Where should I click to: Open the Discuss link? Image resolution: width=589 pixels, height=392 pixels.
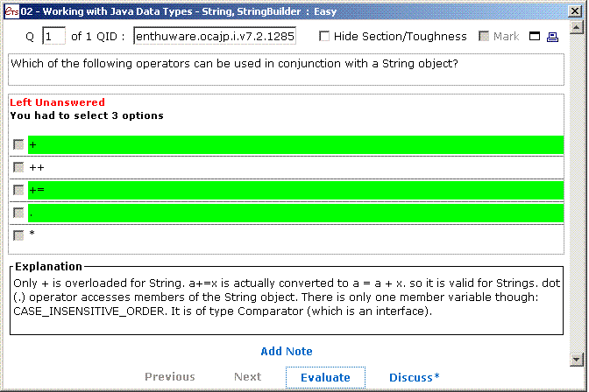click(x=414, y=377)
